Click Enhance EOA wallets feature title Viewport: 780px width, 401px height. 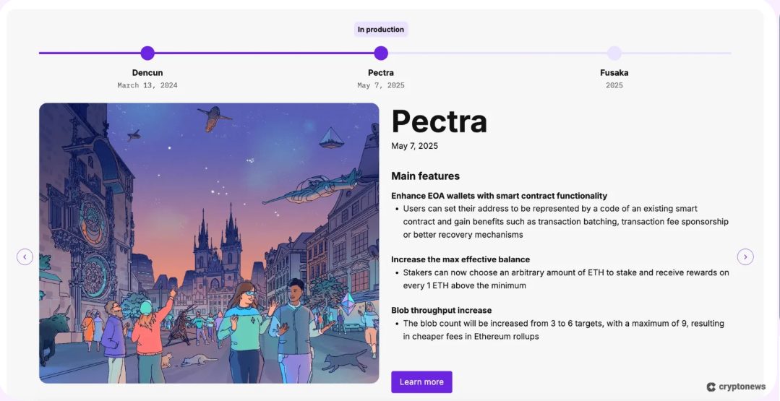click(x=499, y=196)
